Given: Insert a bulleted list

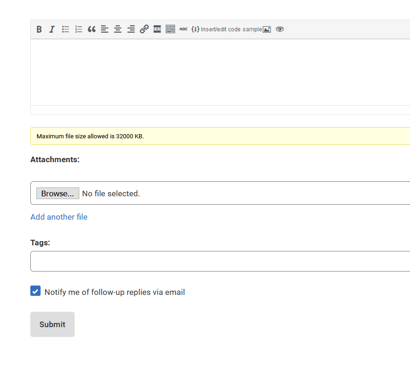Looking at the screenshot, I should tap(65, 29).
